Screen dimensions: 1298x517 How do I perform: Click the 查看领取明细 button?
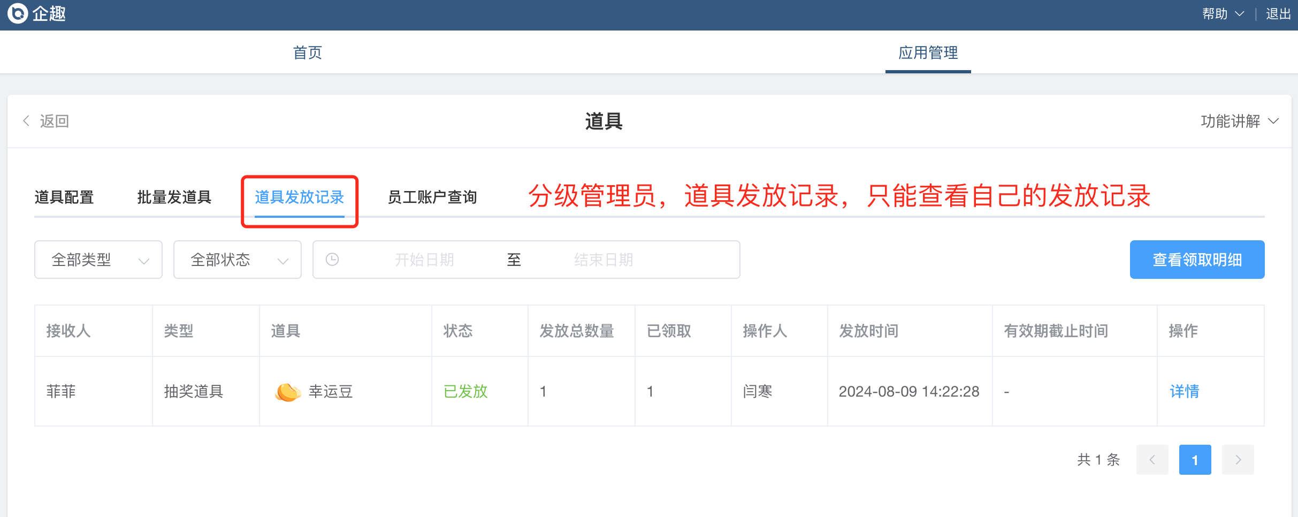click(1197, 260)
